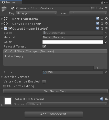Open the Inspector tab options menu
Viewport: 109px width, 120px height.
[x=106, y=3]
